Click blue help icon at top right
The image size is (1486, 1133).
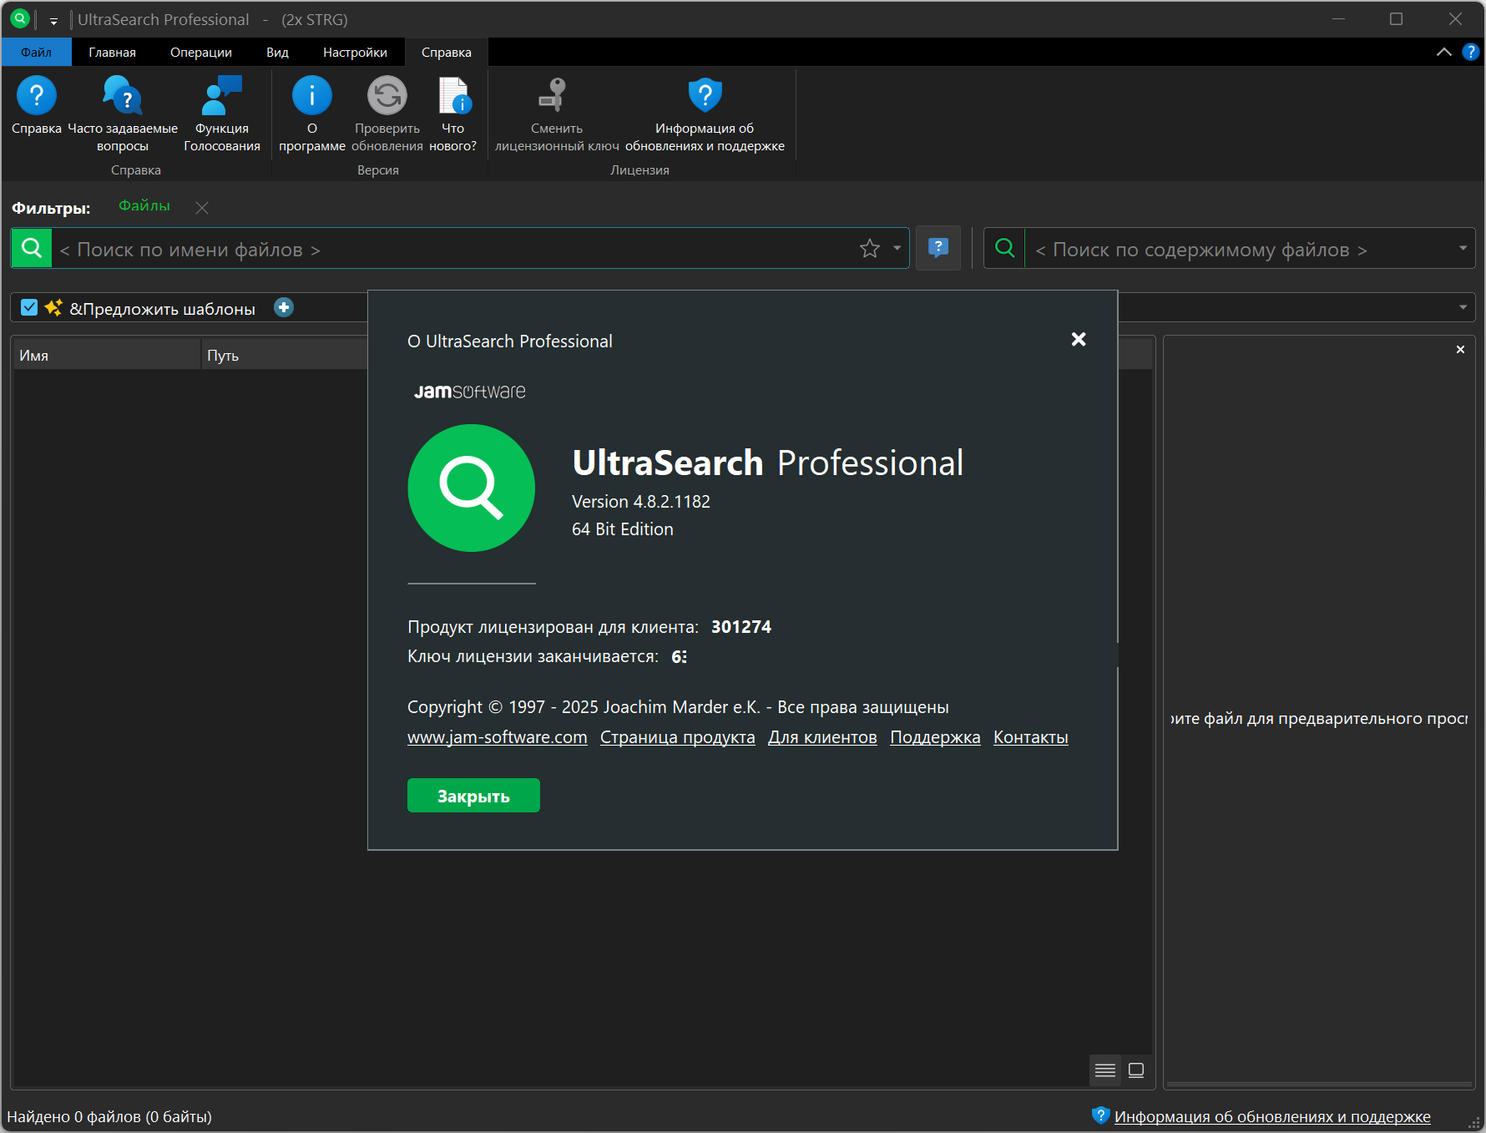[1470, 52]
